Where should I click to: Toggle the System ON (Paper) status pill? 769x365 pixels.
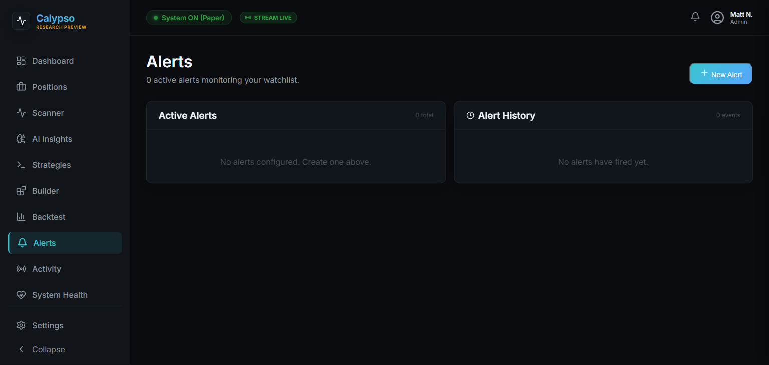coord(189,17)
